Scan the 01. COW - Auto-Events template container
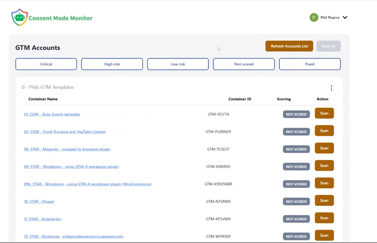Image resolution: width=377 pixels, height=243 pixels. [324, 113]
